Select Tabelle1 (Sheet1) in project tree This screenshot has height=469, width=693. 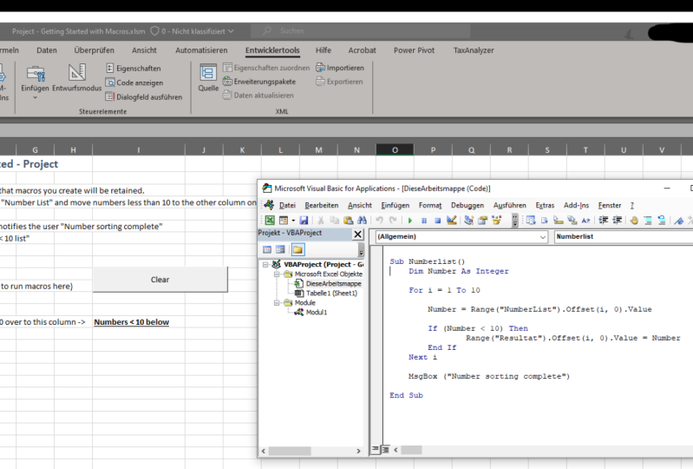coord(326,294)
